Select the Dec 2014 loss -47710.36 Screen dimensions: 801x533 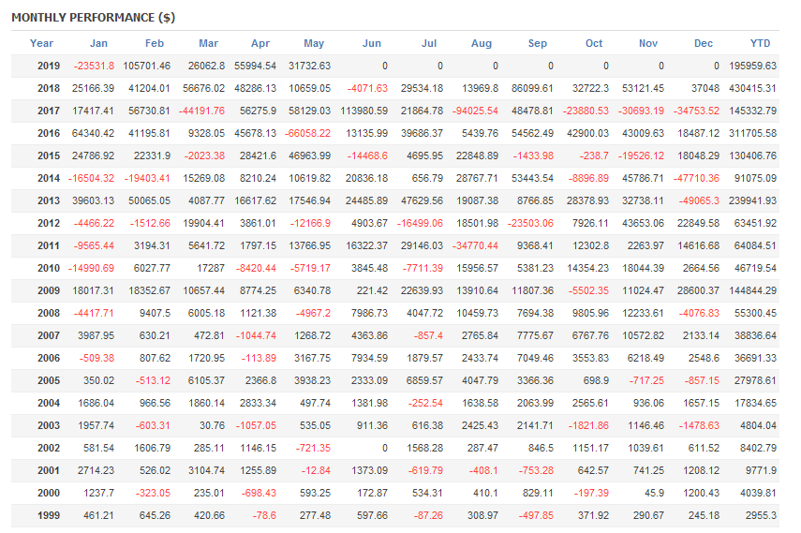click(x=694, y=178)
